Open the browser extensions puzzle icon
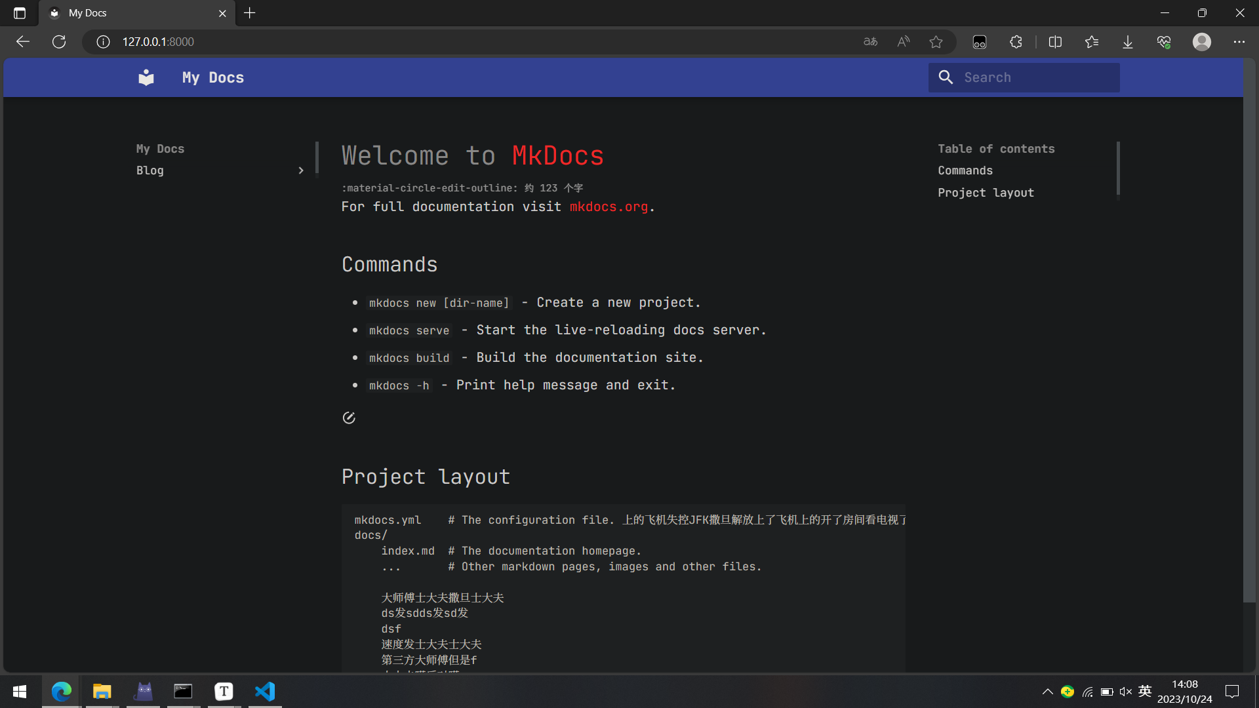The width and height of the screenshot is (1259, 708). coord(1016,42)
